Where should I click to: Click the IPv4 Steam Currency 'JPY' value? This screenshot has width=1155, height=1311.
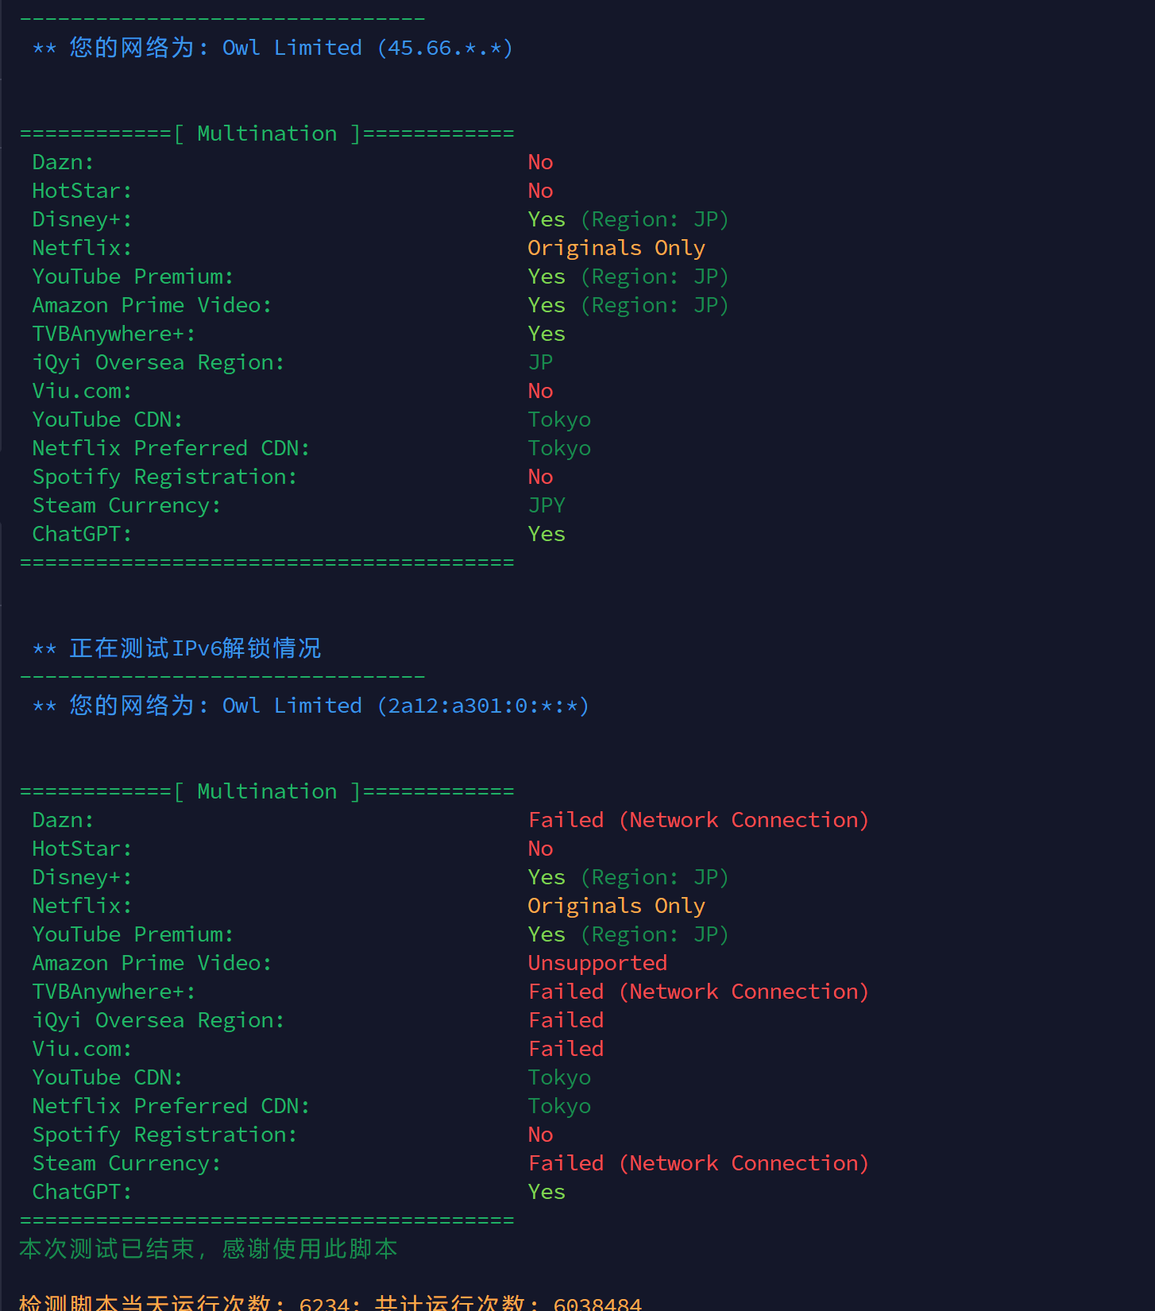(x=547, y=505)
